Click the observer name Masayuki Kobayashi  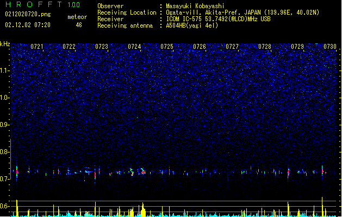tap(195, 6)
